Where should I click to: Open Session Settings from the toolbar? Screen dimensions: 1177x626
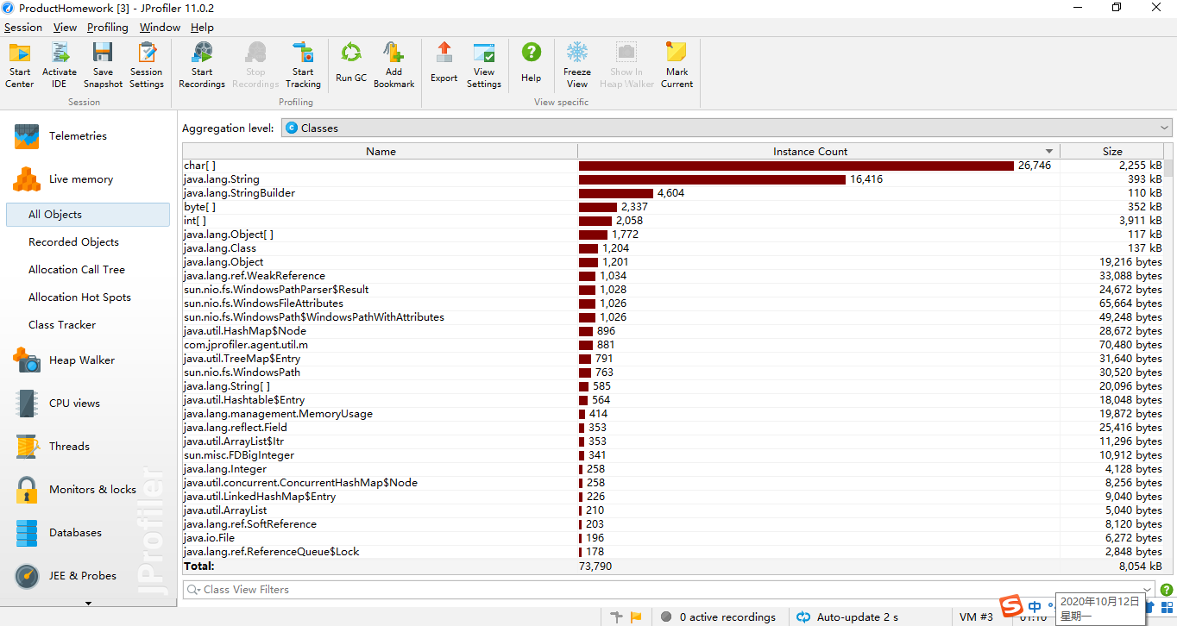pyautogui.click(x=147, y=65)
